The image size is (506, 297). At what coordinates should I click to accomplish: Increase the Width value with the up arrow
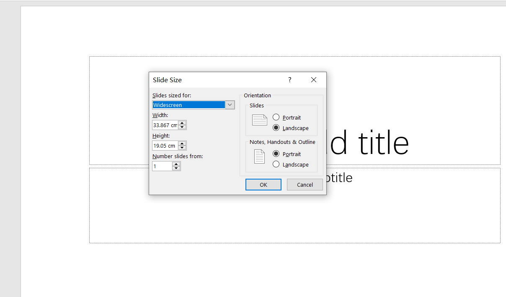pyautogui.click(x=182, y=122)
